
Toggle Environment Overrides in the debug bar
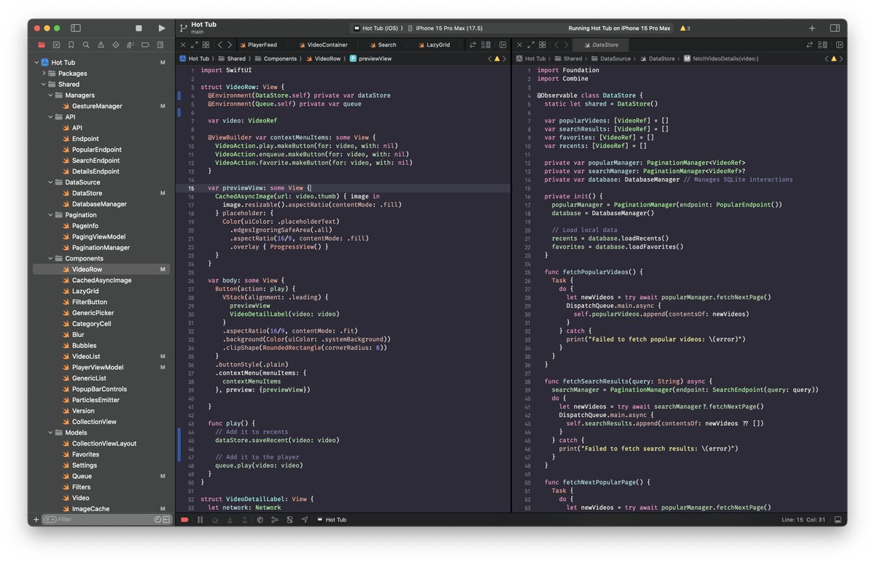coord(291,519)
